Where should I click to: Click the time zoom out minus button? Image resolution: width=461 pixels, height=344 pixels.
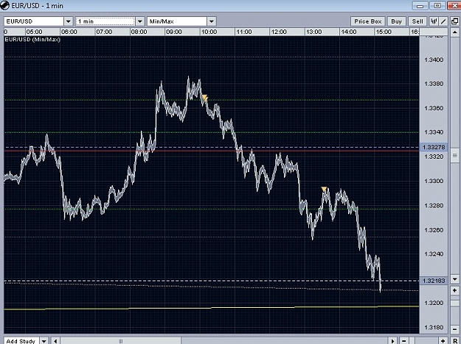404,341
